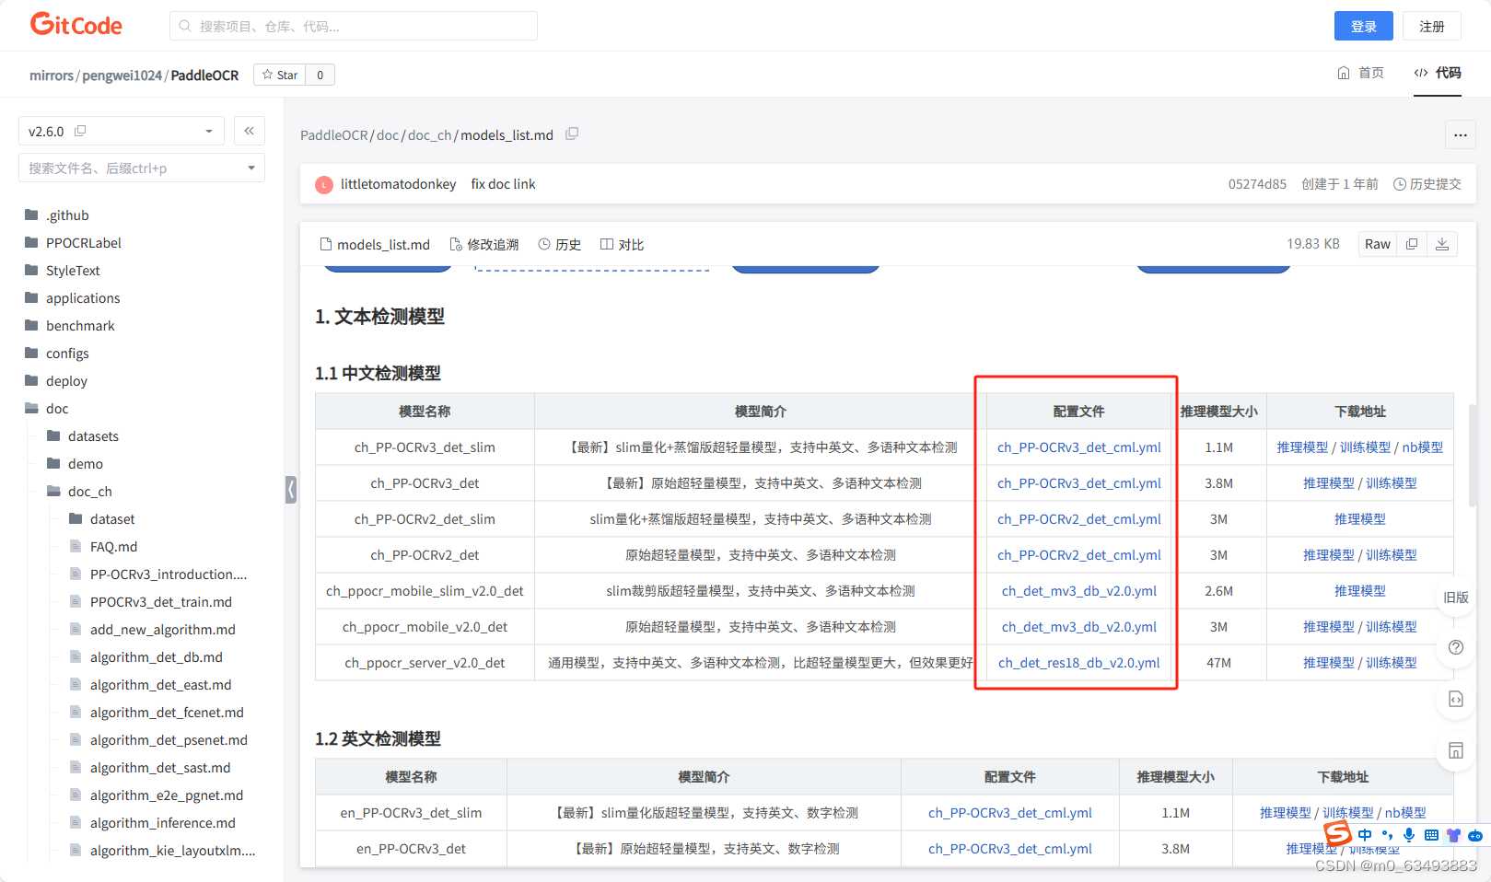The width and height of the screenshot is (1491, 882).
Task: Open the 历史 history view
Action: [560, 244]
